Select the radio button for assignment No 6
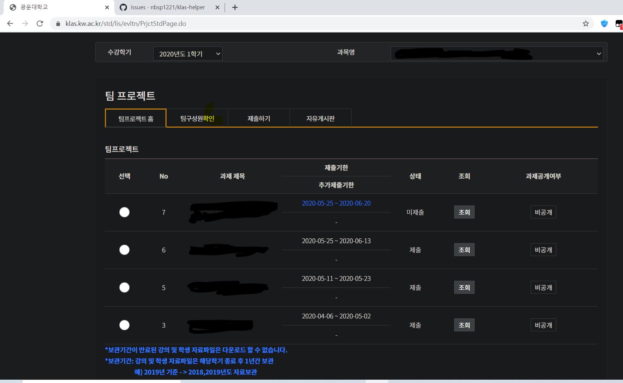The image size is (623, 383). point(124,250)
